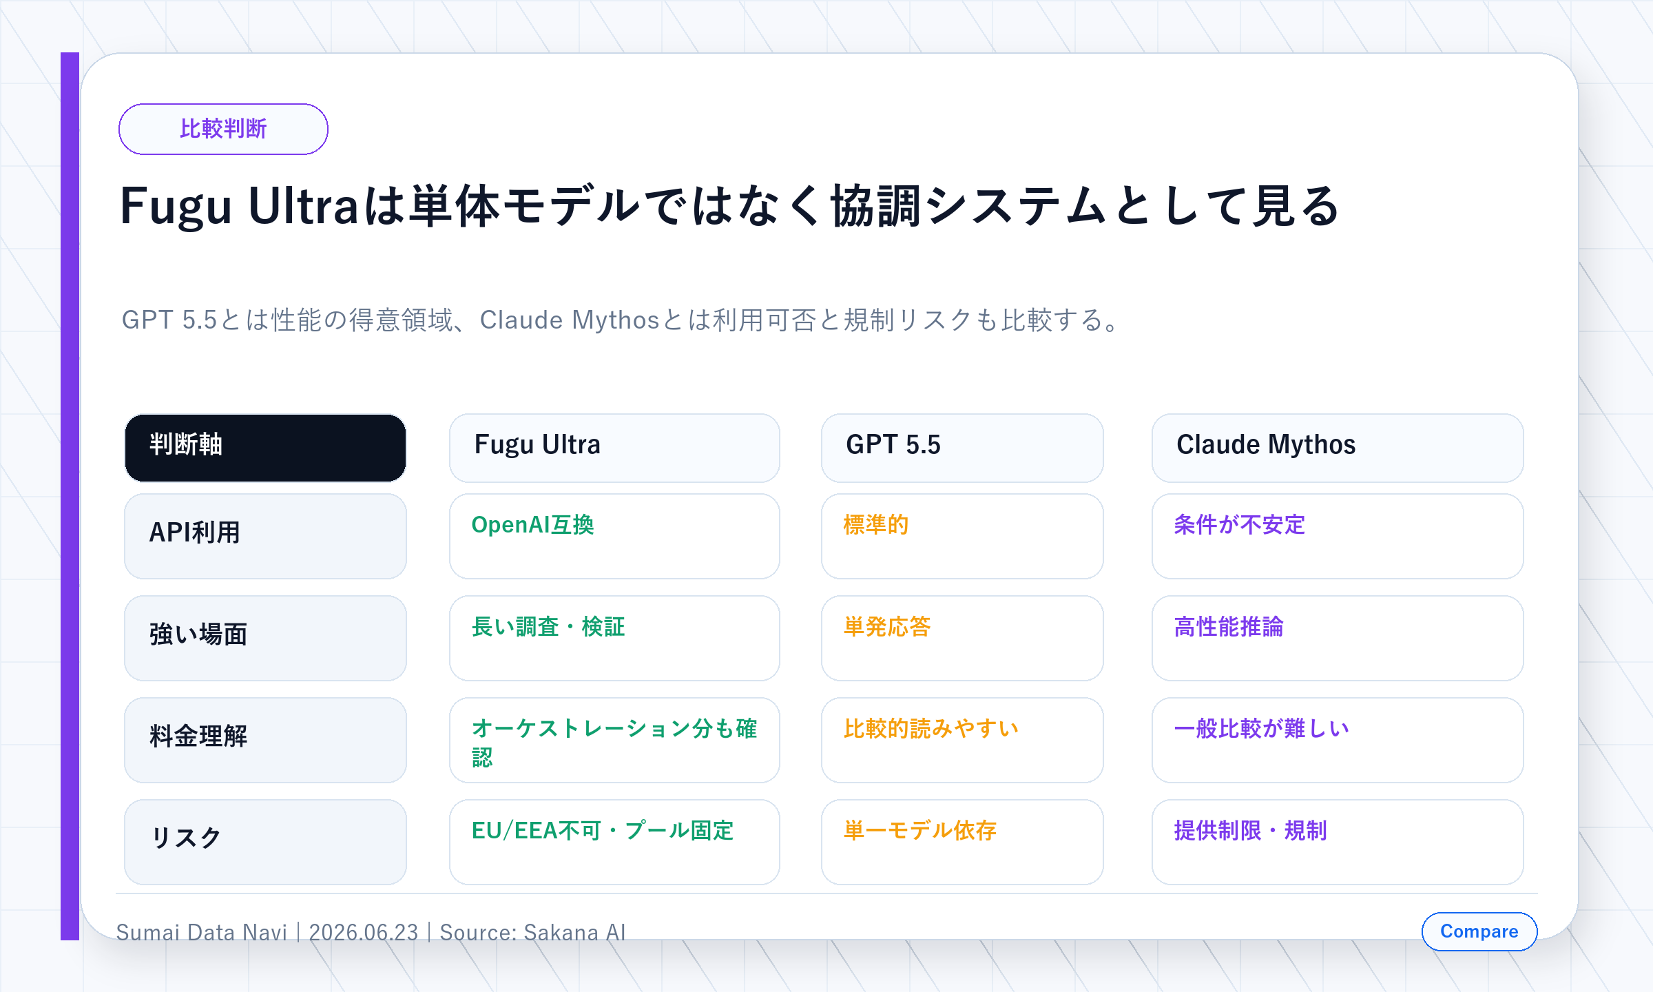Select the API利用 row label
This screenshot has height=992, width=1653.
pyautogui.click(x=265, y=536)
